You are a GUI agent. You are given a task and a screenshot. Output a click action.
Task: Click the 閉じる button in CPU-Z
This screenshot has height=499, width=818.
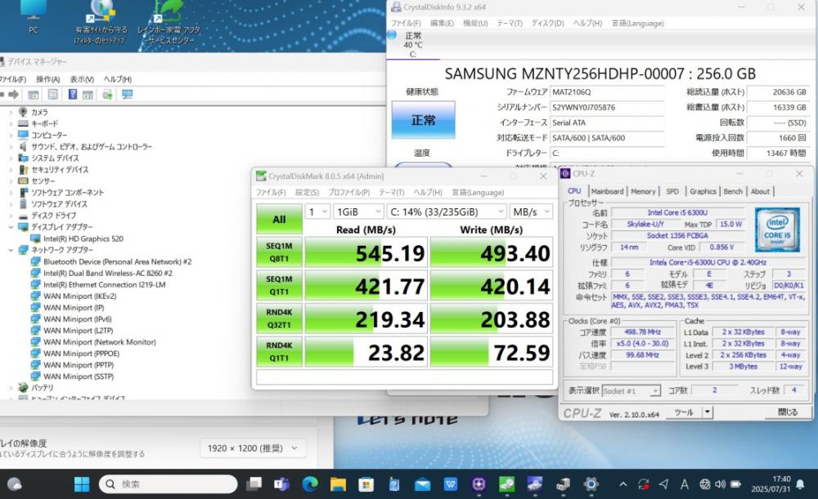pos(788,412)
